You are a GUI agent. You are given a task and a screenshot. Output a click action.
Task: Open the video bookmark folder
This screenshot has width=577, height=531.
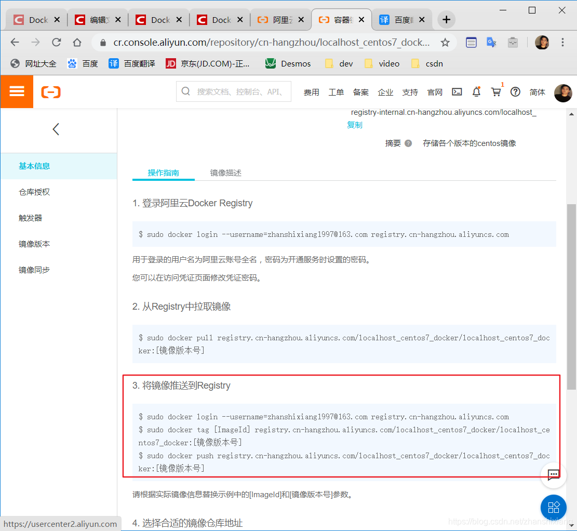(382, 64)
